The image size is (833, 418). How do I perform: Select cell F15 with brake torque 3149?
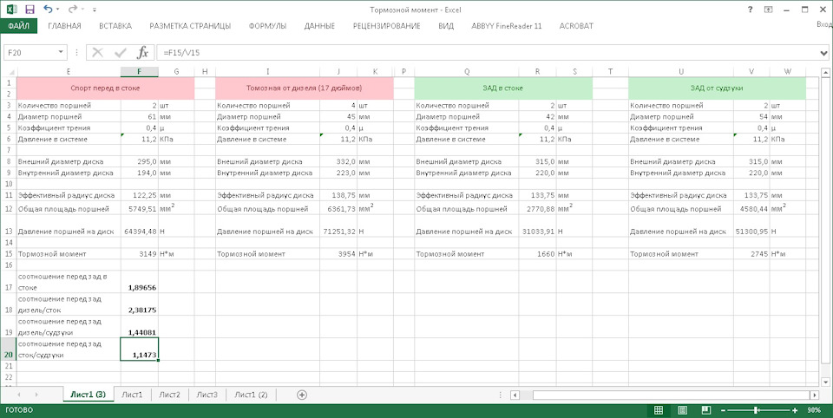(x=139, y=253)
